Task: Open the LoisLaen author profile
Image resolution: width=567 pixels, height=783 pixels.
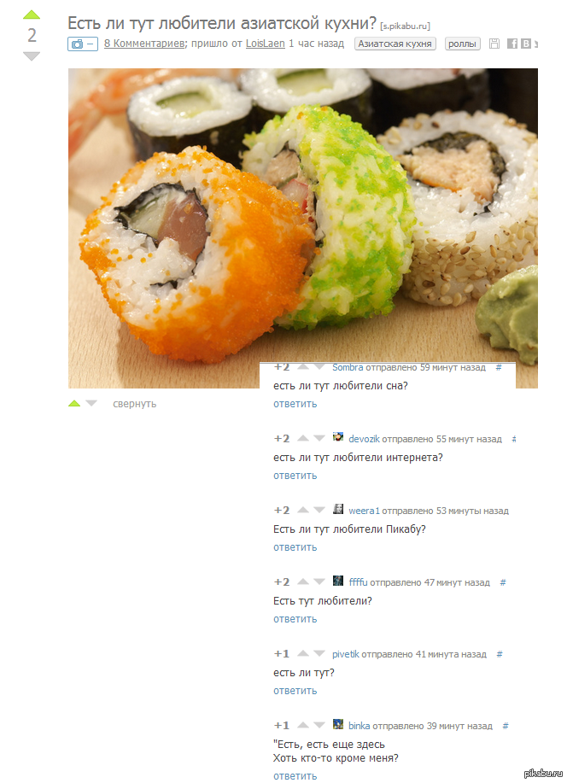Action: pos(266,44)
